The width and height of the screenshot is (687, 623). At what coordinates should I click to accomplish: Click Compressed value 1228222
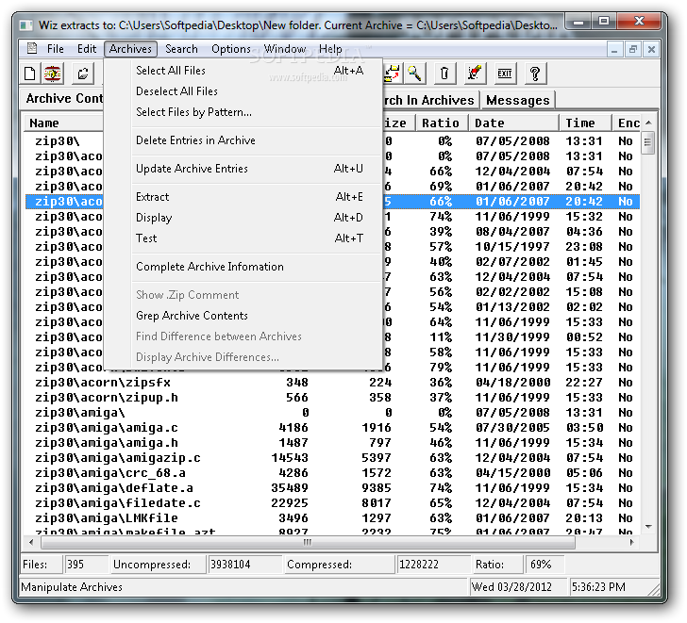pos(432,565)
